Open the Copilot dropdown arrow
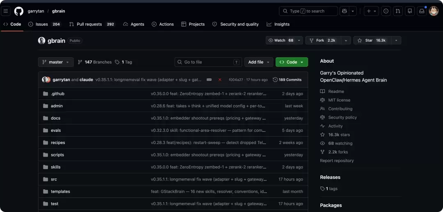Image resolution: width=443 pixels, height=212 pixels. [x=353, y=11]
